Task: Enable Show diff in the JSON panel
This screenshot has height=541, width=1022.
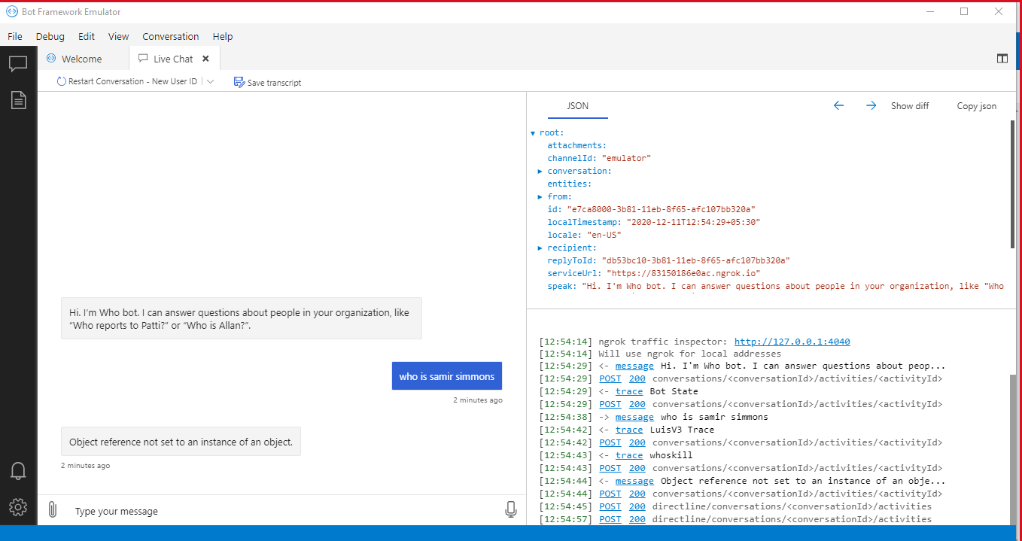Action: click(909, 105)
